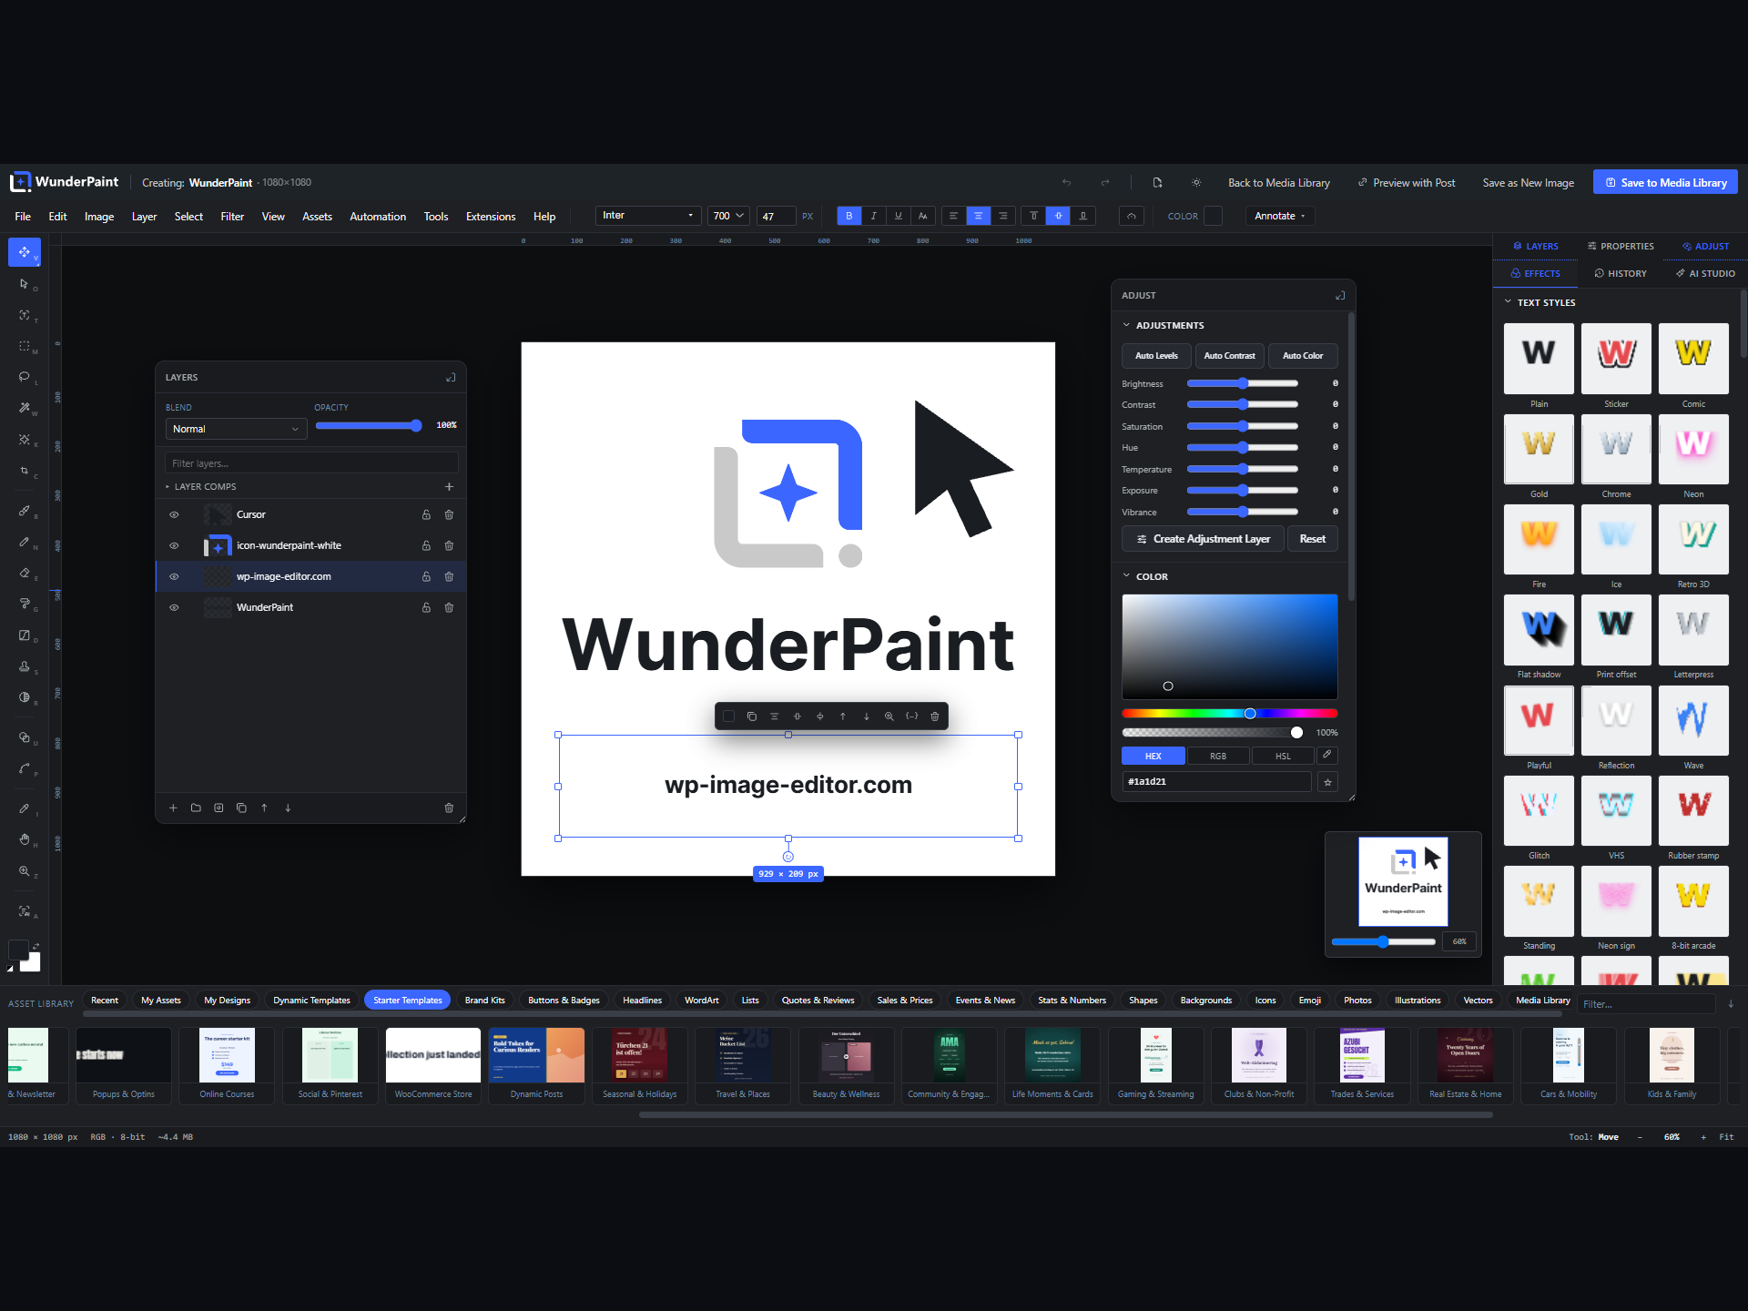Viewport: 1748px width, 1311px height.
Task: Open the Automation menu
Action: point(378,217)
